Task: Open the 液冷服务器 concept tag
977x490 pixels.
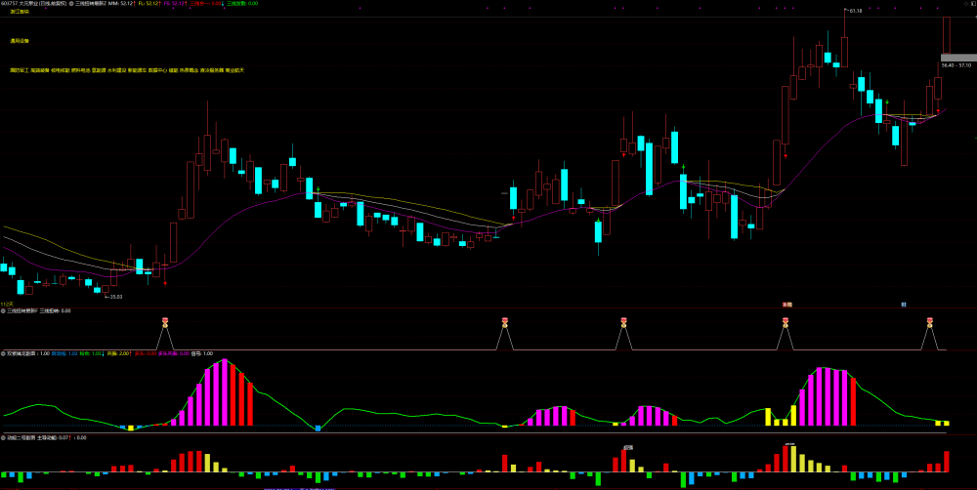Action: pyautogui.click(x=211, y=70)
